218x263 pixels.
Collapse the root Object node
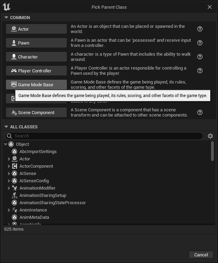pyautogui.click(x=6, y=144)
